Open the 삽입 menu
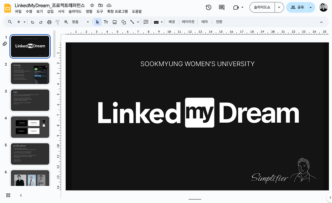Viewport: 332px width, 203px height. click(x=50, y=11)
